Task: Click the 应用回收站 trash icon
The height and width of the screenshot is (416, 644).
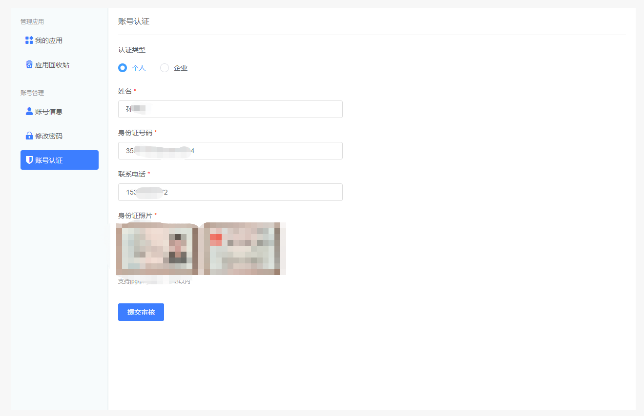Action: [28, 64]
